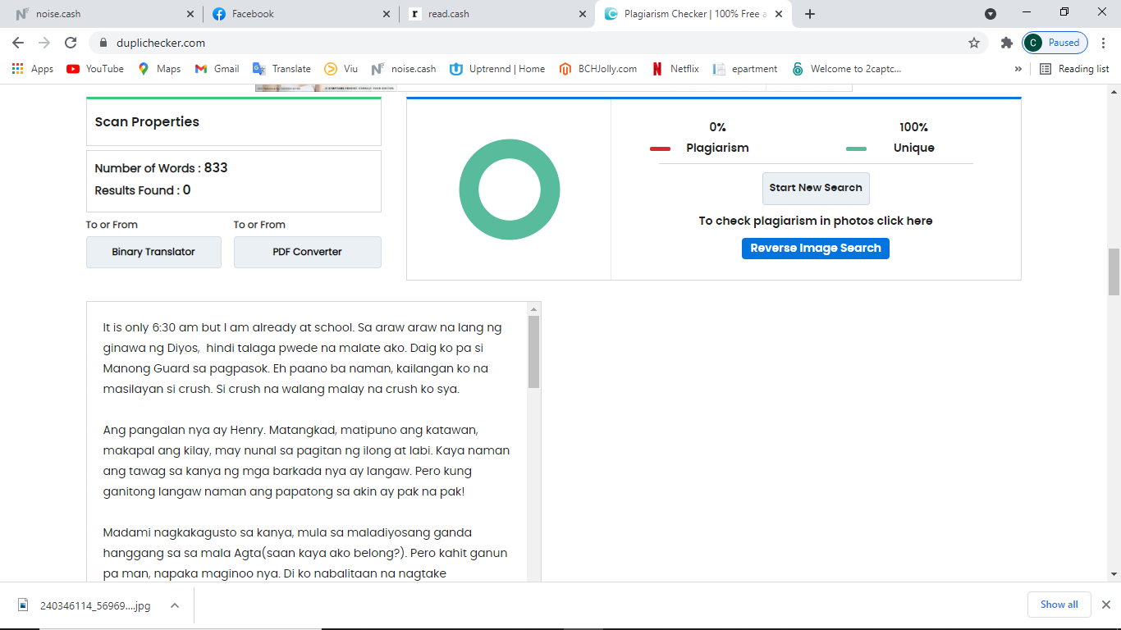
Task: Click the green uniqueness donut chart
Action: click(510, 189)
